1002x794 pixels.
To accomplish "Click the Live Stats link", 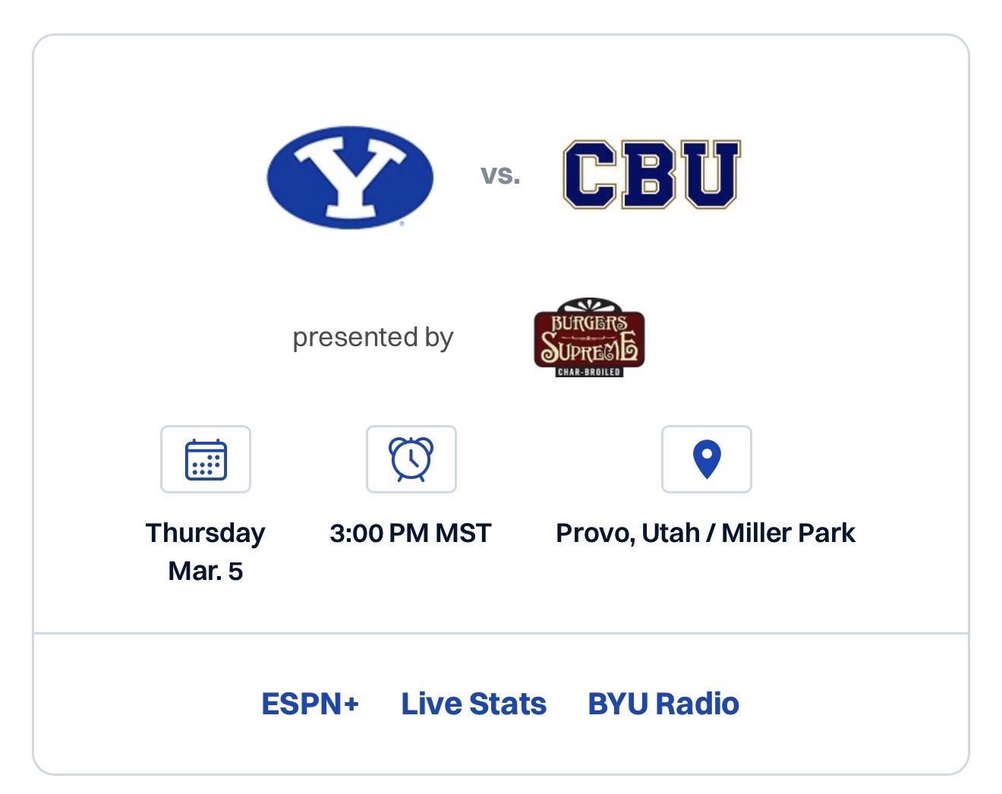I will [x=473, y=703].
